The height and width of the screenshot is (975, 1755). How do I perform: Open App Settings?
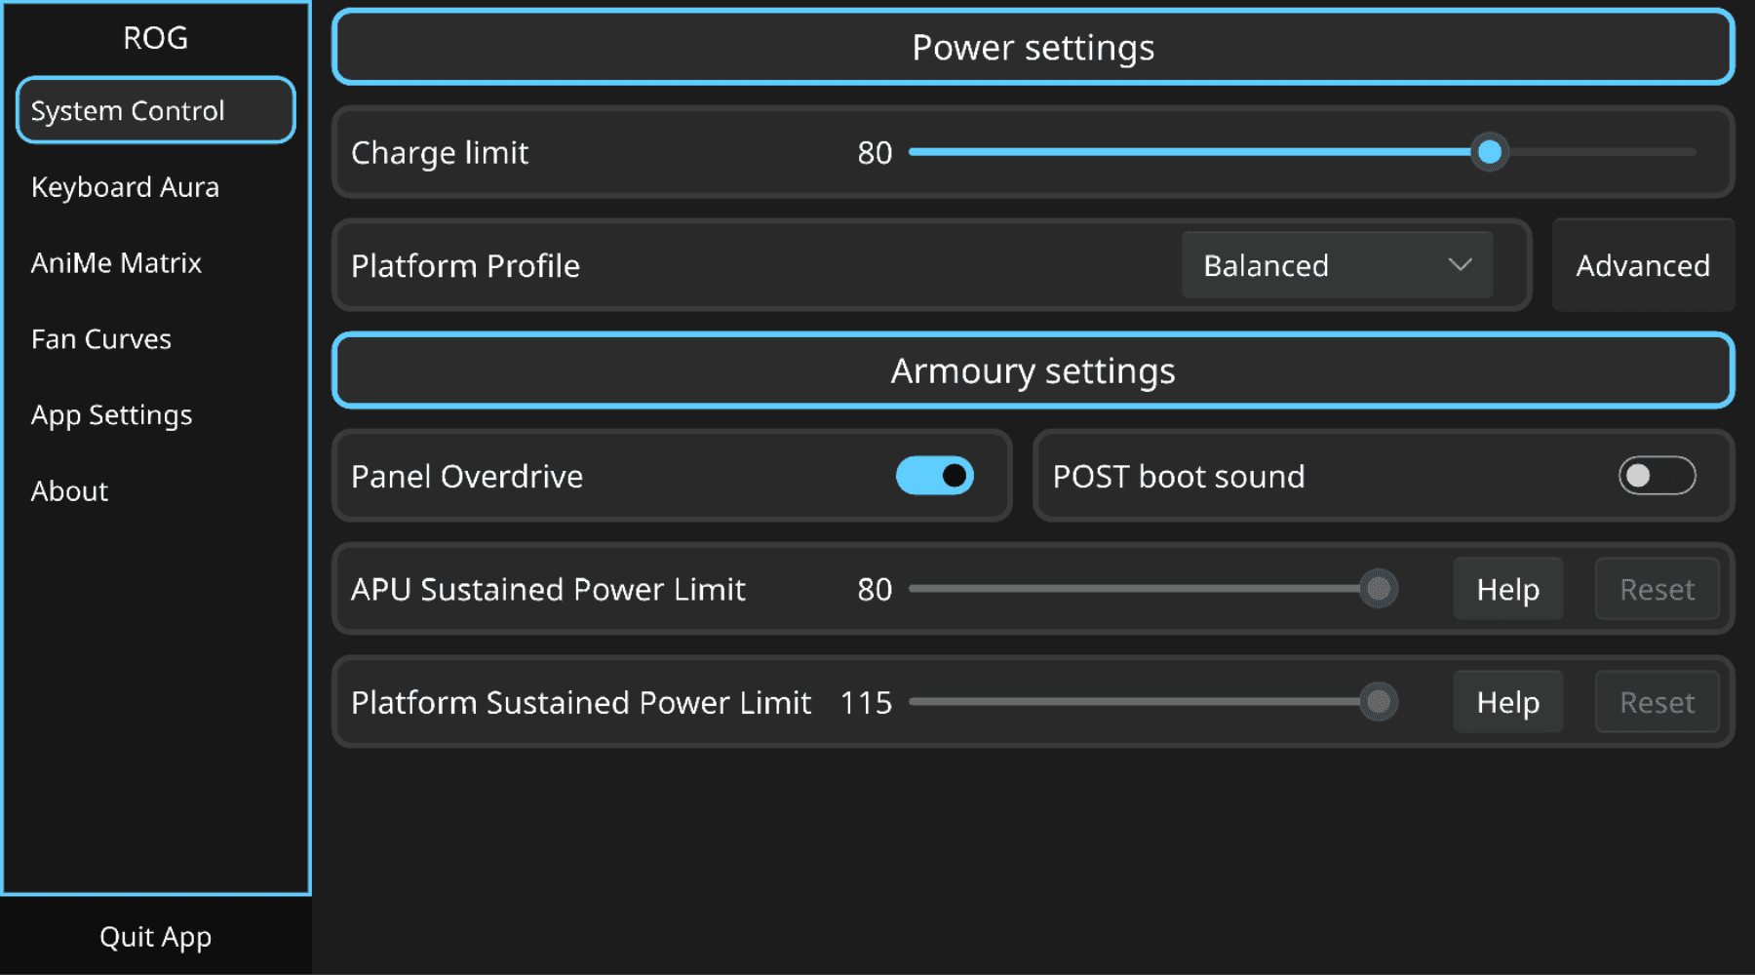[x=112, y=414]
